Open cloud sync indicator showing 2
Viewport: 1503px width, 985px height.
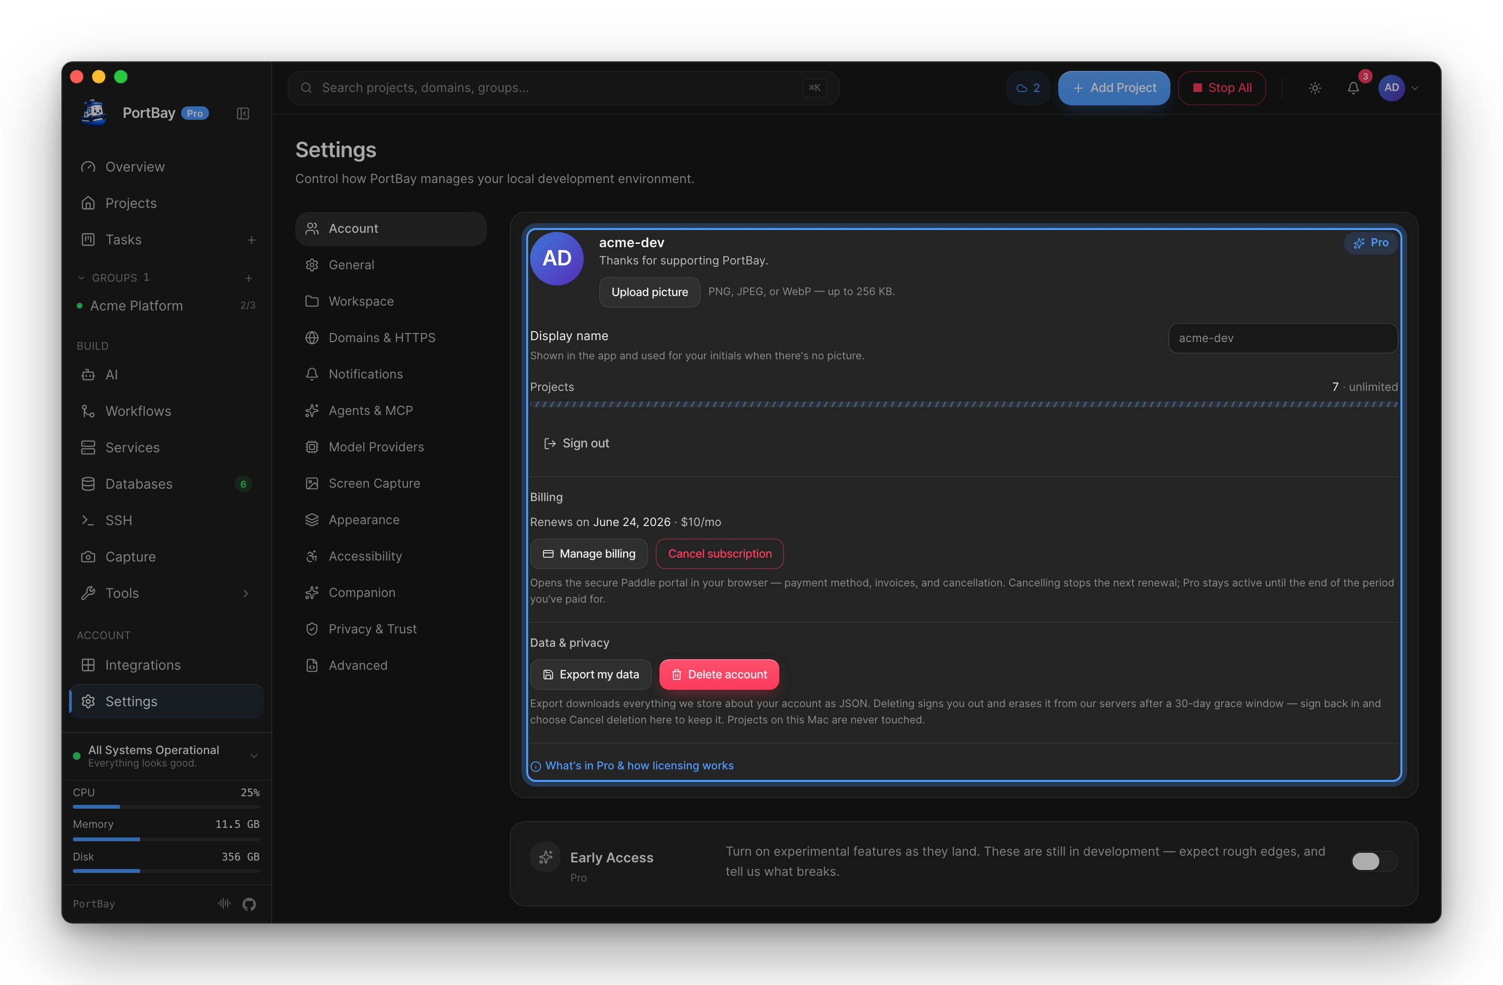tap(1028, 88)
